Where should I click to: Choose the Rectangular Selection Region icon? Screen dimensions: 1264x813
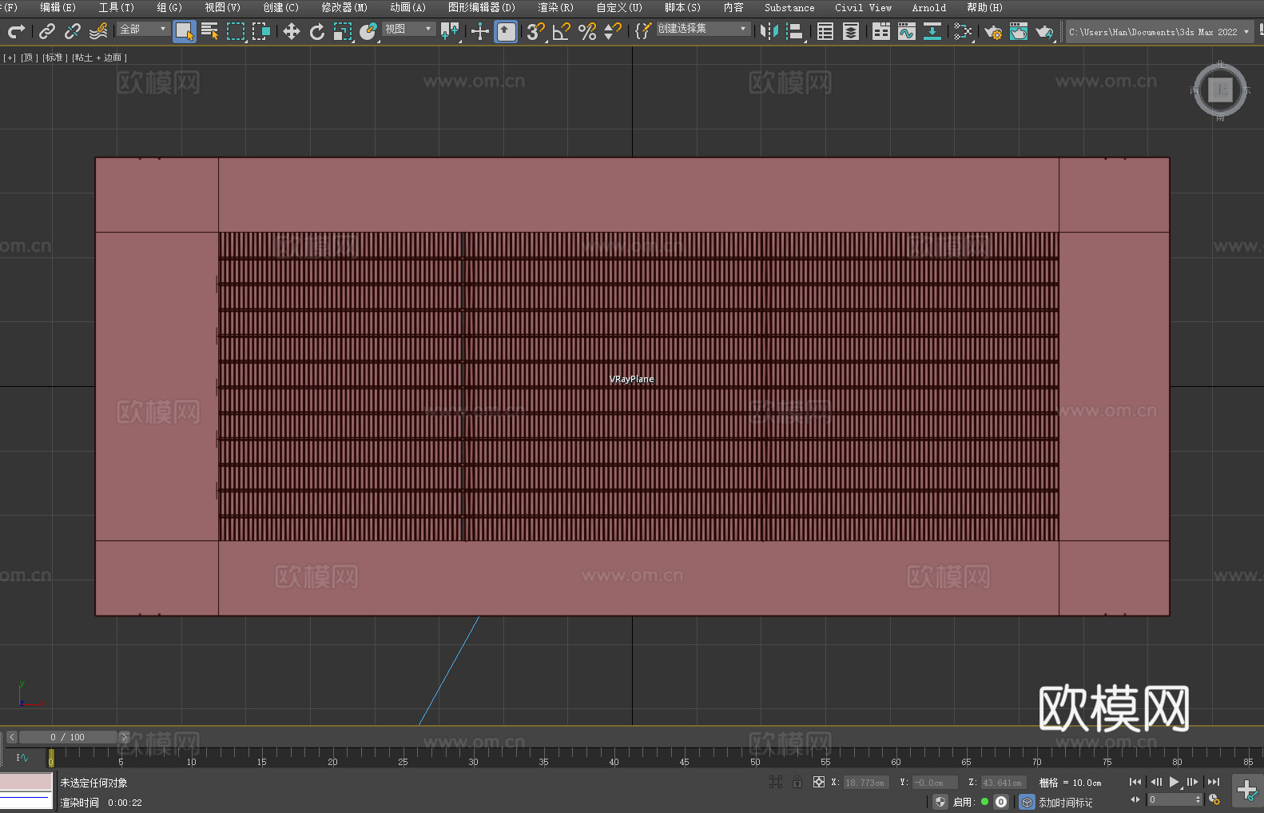pyautogui.click(x=236, y=31)
